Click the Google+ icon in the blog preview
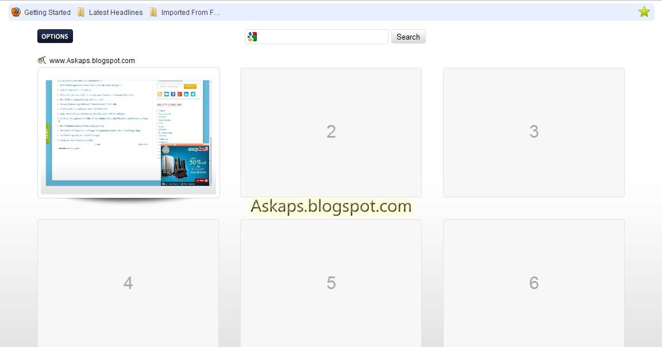 (x=179, y=94)
